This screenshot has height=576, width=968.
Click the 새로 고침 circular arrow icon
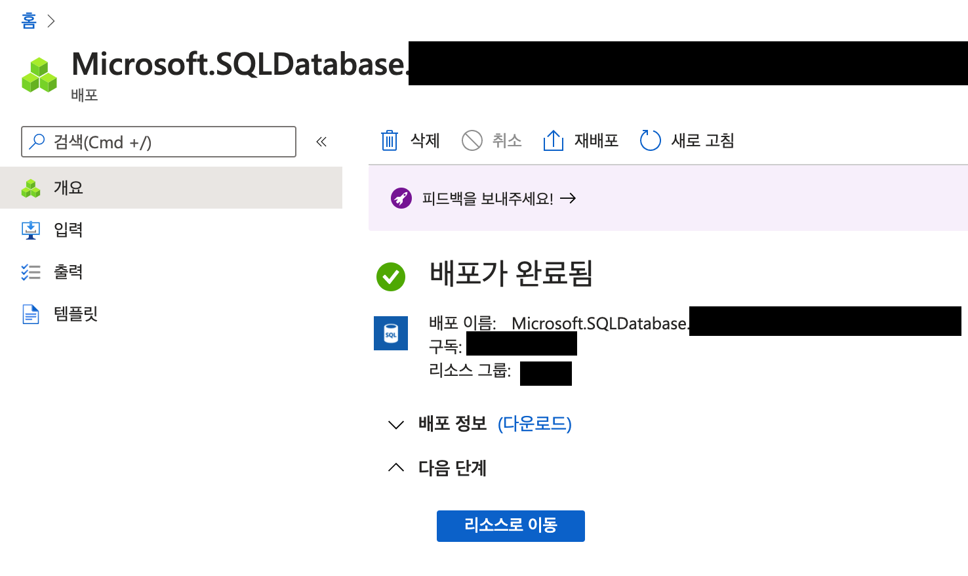[x=650, y=140]
